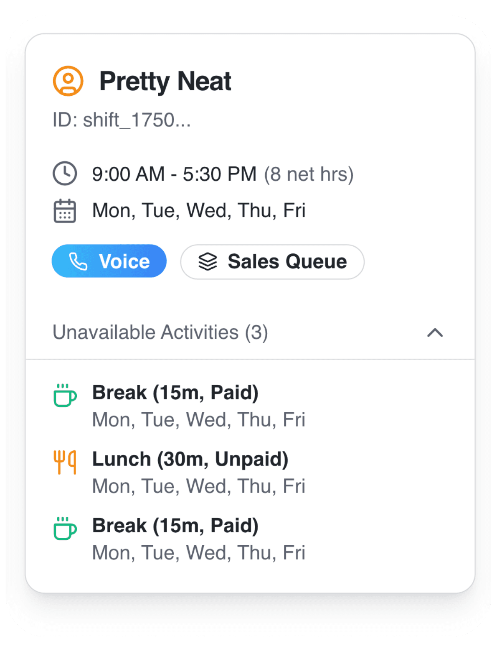Select the clock icon next to shift times
Image resolution: width=497 pixels, height=649 pixels.
tap(65, 174)
